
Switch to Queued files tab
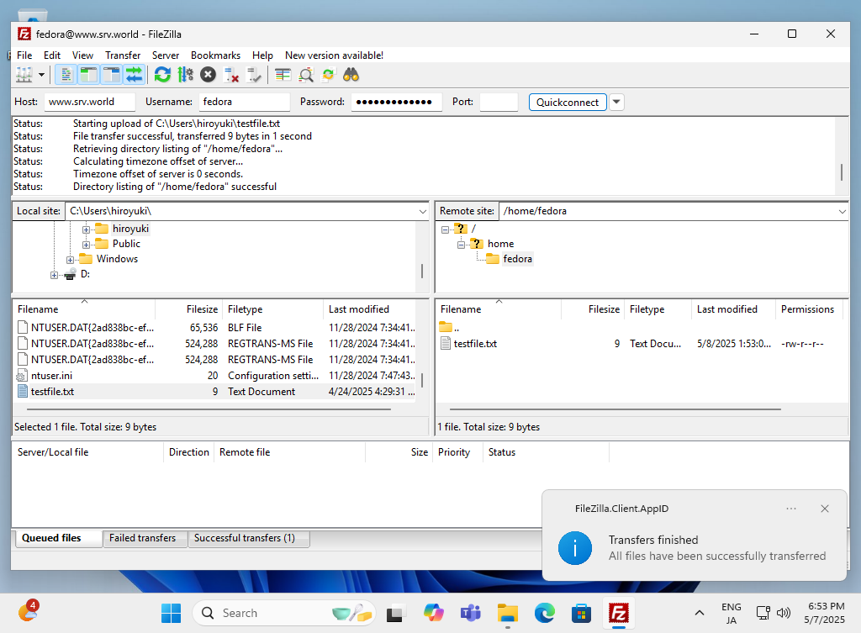pos(58,539)
